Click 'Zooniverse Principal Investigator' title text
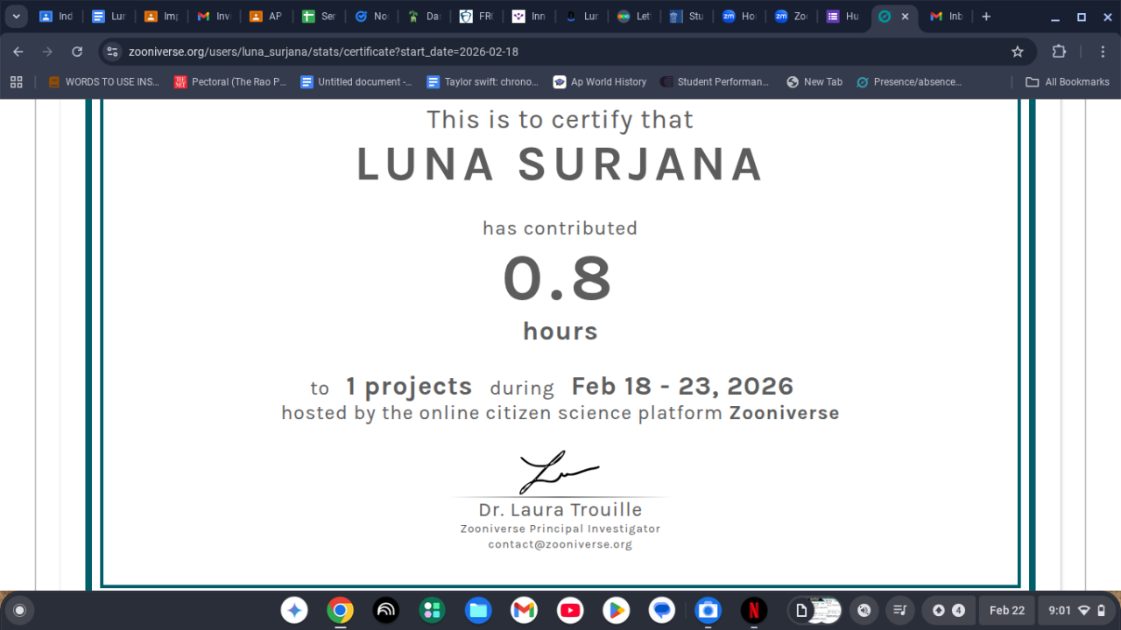The height and width of the screenshot is (630, 1121). pyautogui.click(x=560, y=528)
